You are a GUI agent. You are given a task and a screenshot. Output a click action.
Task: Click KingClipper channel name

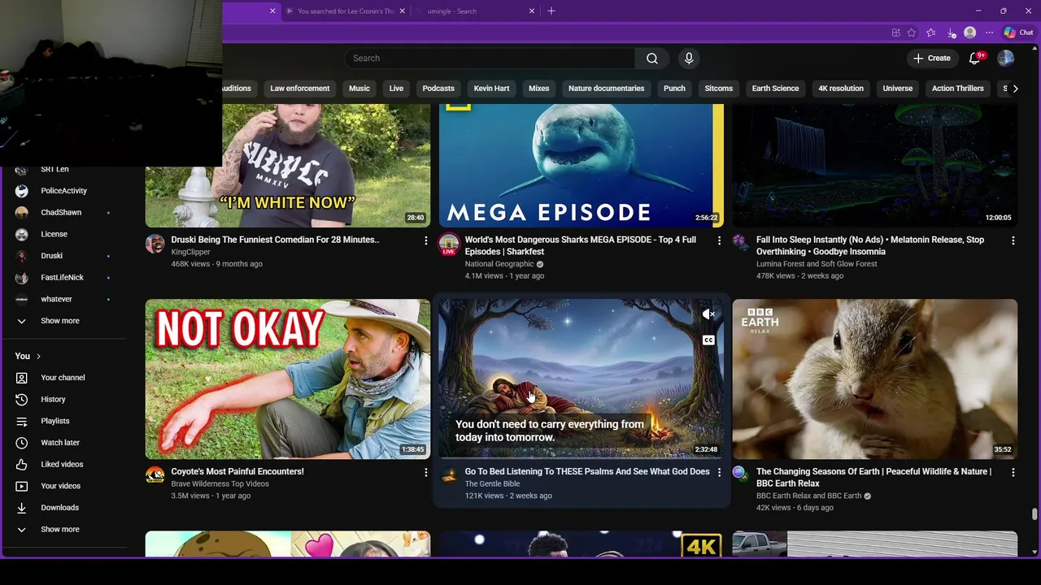(x=190, y=252)
